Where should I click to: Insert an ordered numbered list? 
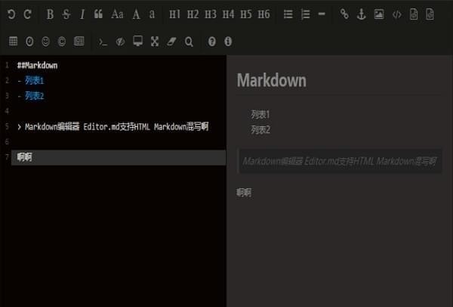coord(305,14)
